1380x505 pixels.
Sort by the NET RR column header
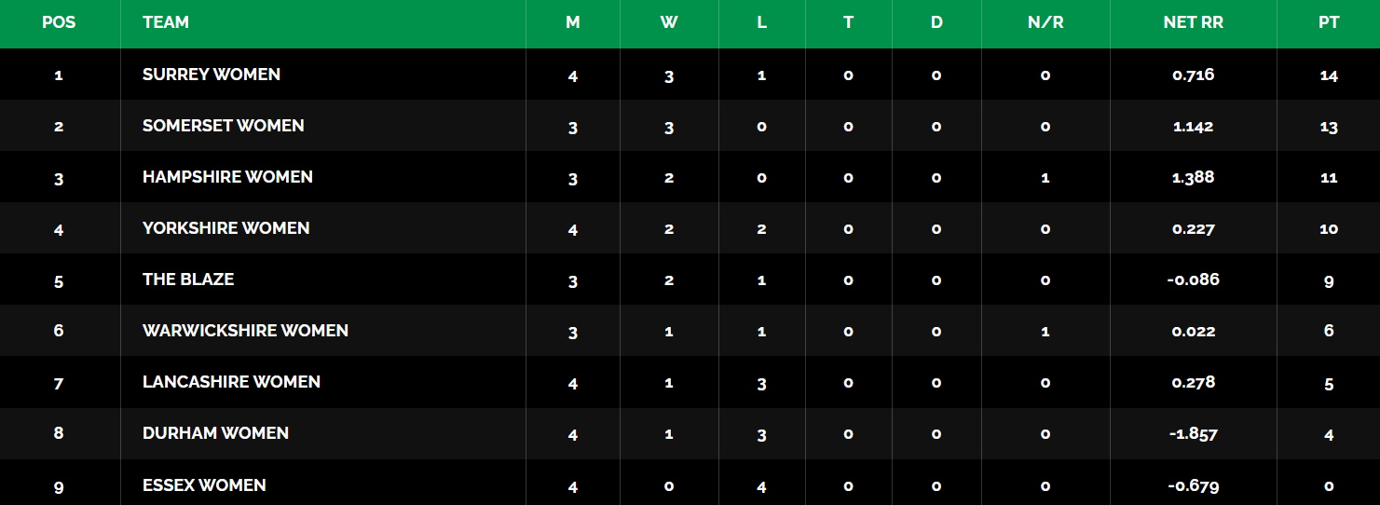[1193, 22]
